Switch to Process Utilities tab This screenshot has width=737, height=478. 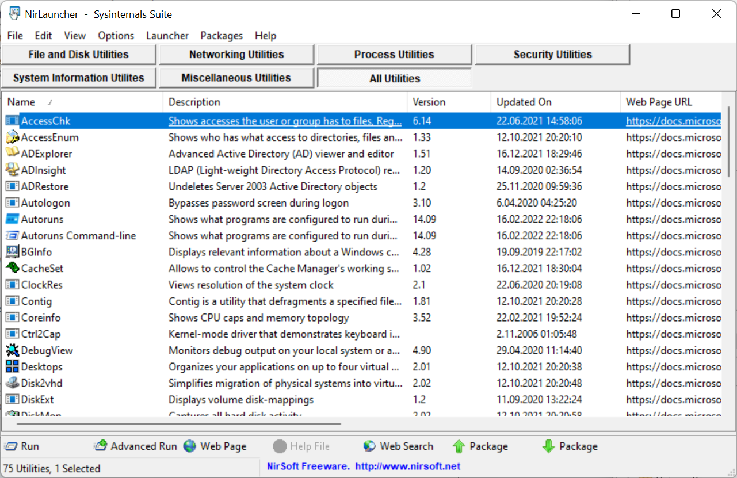394,55
